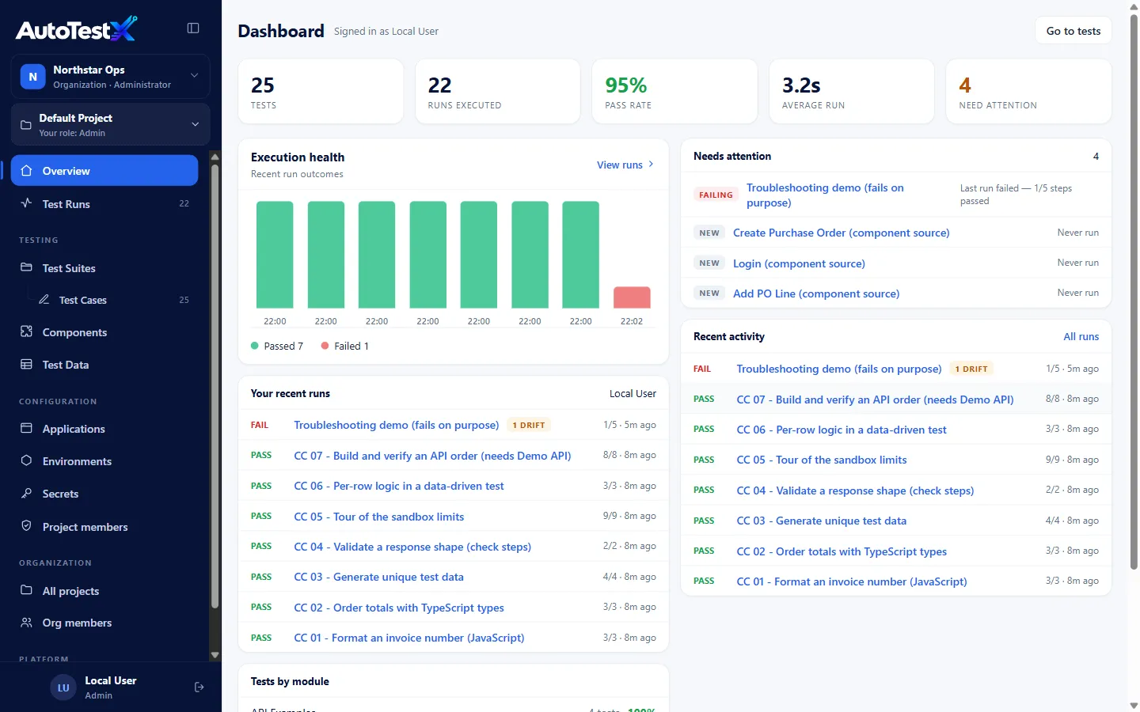Open Login (component source) in Needs attention
This screenshot has width=1140, height=712.
[x=799, y=263]
